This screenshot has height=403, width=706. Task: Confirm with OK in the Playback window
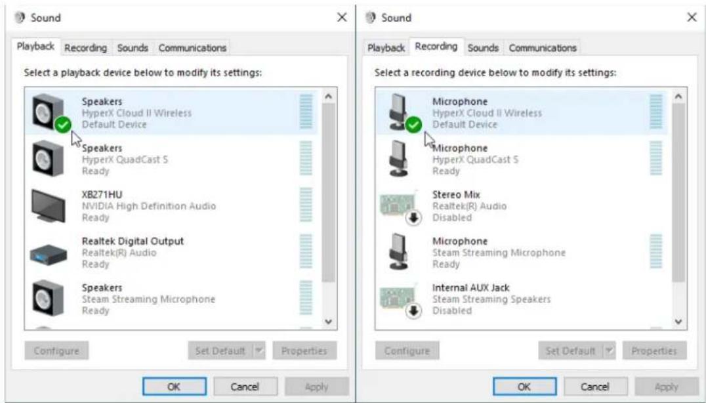(175, 387)
